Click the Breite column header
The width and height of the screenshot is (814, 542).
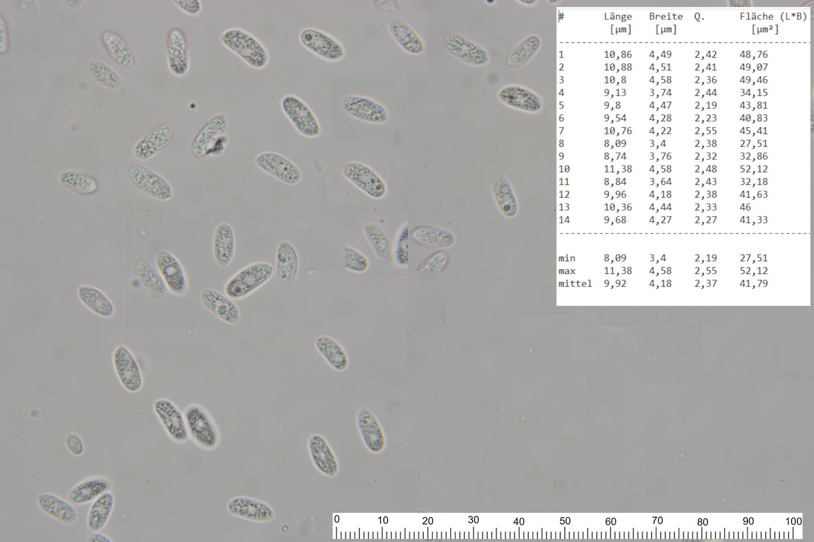pyautogui.click(x=666, y=17)
